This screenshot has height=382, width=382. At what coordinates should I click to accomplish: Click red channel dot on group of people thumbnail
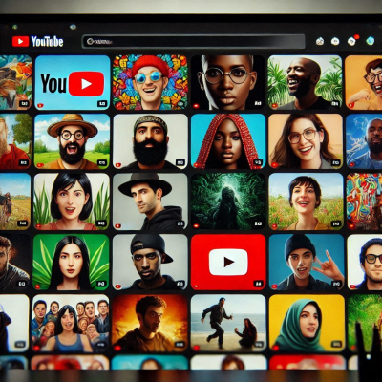[x=37, y=348]
